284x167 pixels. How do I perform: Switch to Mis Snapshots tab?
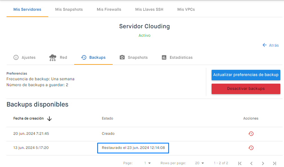click(x=69, y=9)
